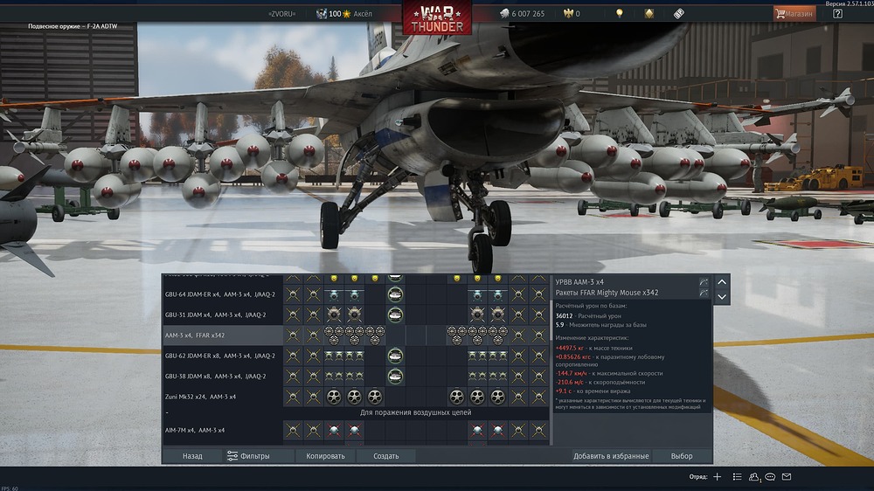The width and height of the screenshot is (874, 491).
Task: Click last AAM-3 icon in AIM-7M row
Action: point(538,430)
